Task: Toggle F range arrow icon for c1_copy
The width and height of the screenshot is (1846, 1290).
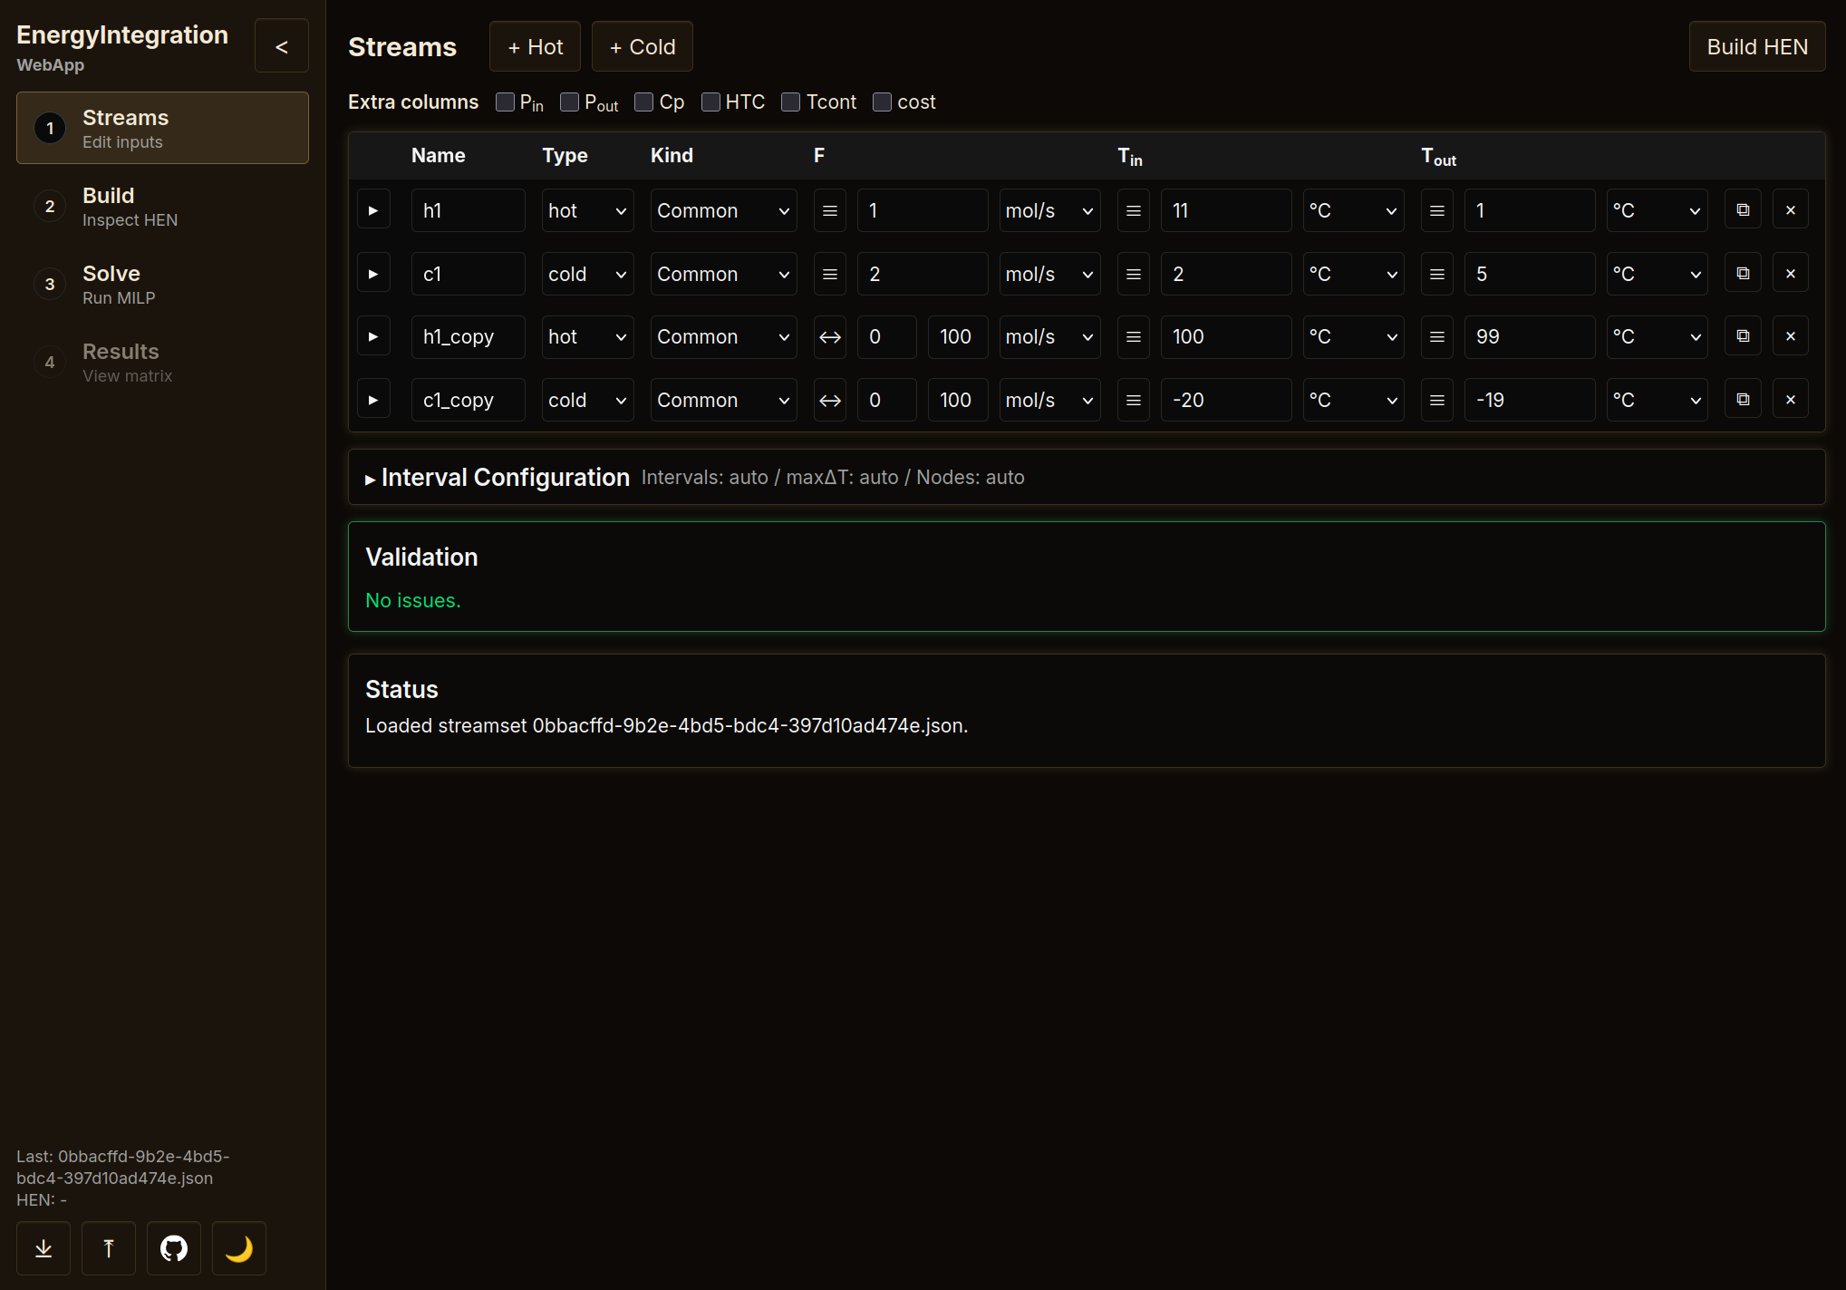Action: pyautogui.click(x=830, y=400)
